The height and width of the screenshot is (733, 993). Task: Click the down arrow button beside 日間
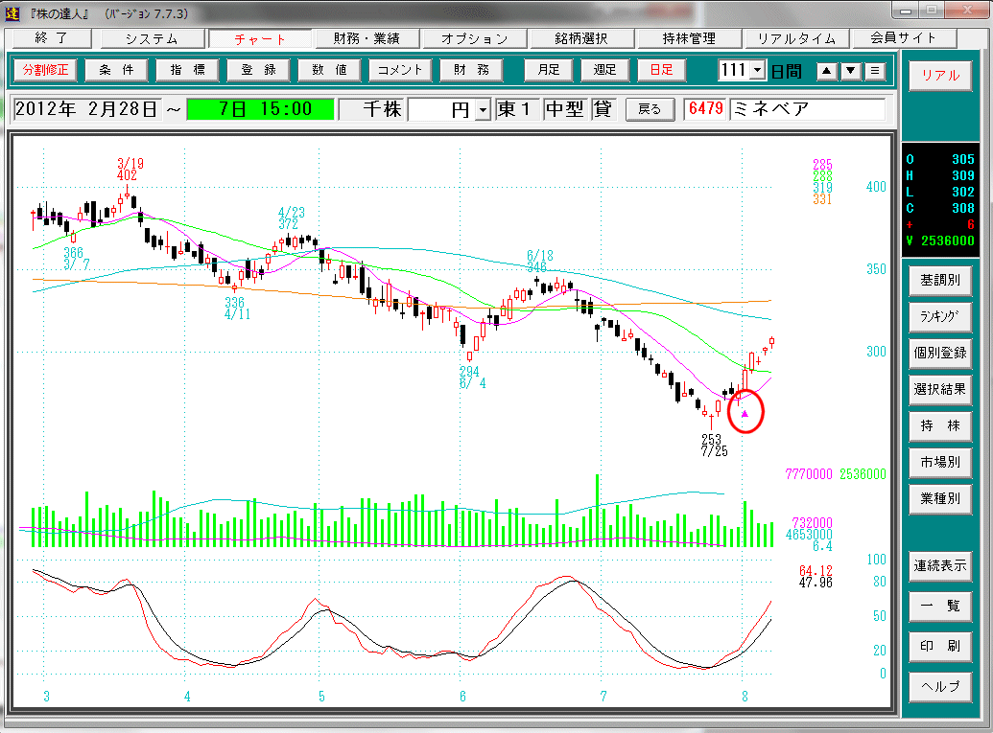pyautogui.click(x=850, y=71)
